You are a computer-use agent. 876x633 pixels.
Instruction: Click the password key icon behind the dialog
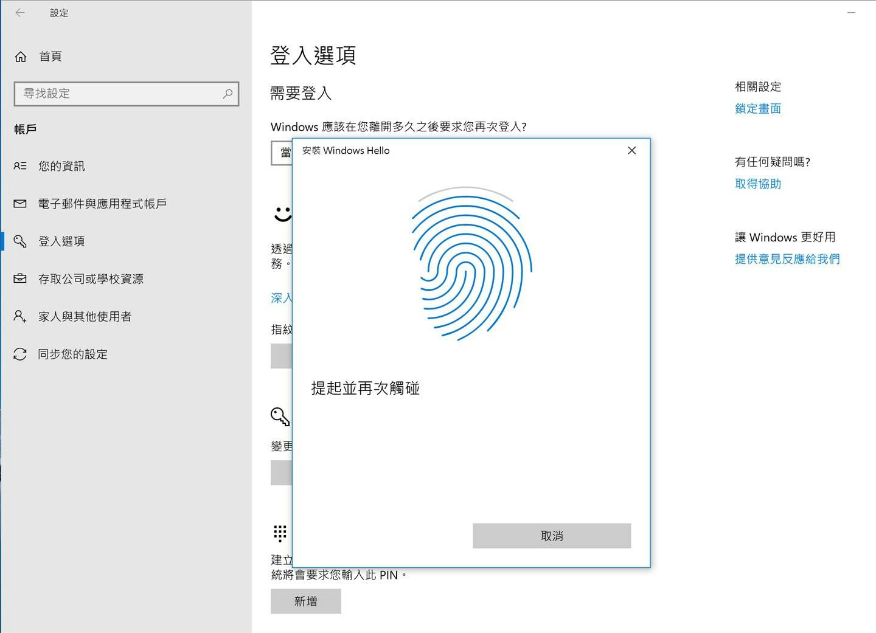pyautogui.click(x=280, y=417)
